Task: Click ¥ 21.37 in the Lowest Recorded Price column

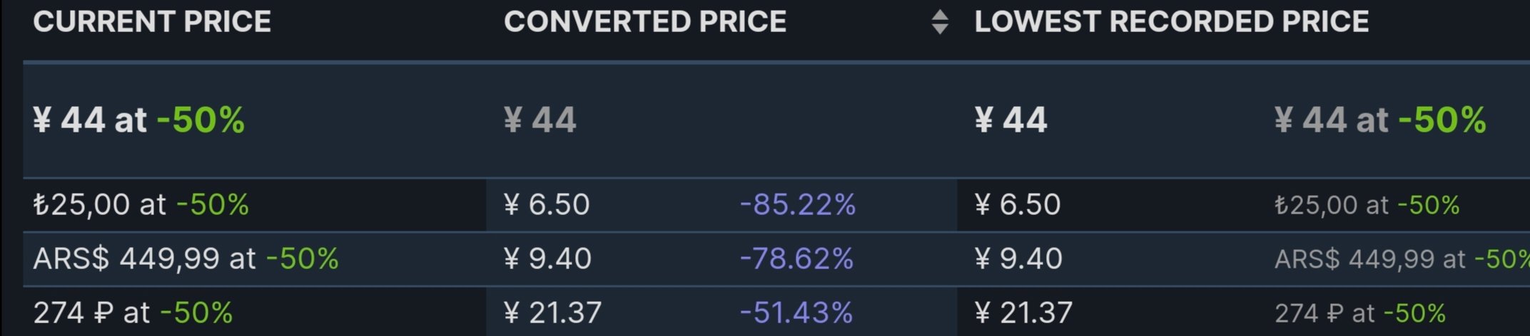Action: 1023,313
